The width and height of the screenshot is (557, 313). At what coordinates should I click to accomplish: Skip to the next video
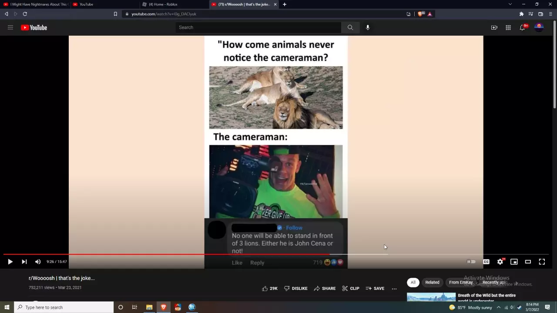(x=24, y=262)
